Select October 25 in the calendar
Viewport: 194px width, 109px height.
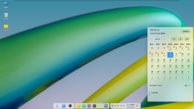188,67
